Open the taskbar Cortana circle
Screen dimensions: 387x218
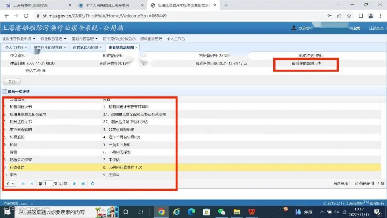pyautogui.click(x=126, y=212)
